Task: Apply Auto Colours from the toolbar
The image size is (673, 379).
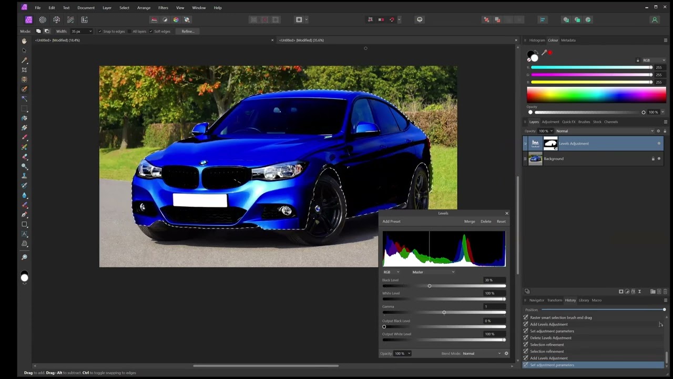Action: pos(176,19)
